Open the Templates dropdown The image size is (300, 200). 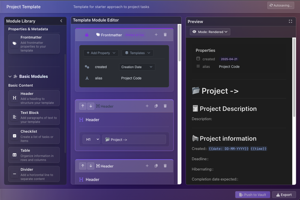coord(137,53)
